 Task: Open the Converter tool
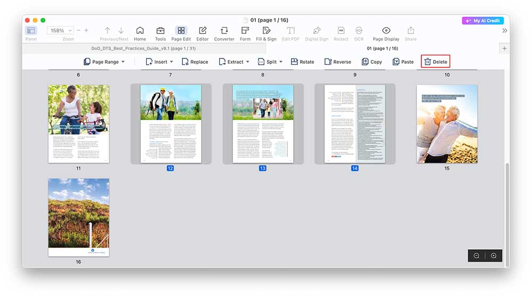225,30
